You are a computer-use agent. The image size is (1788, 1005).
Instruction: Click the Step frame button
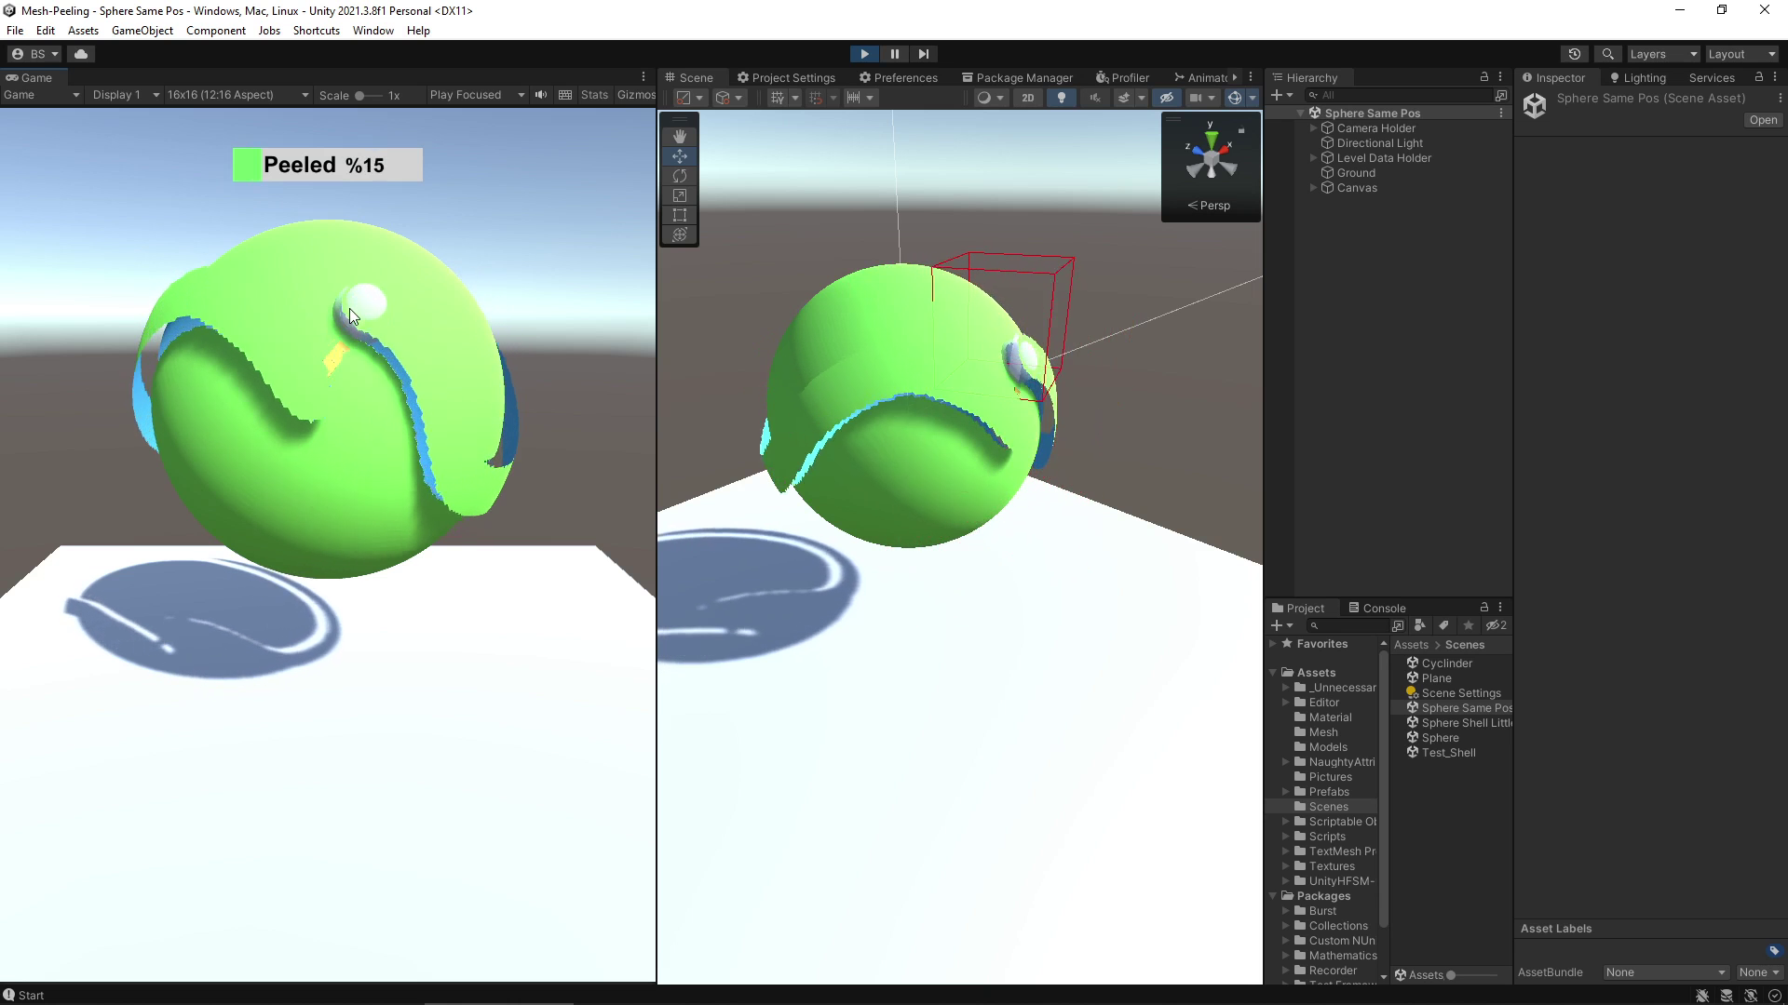[x=923, y=54]
